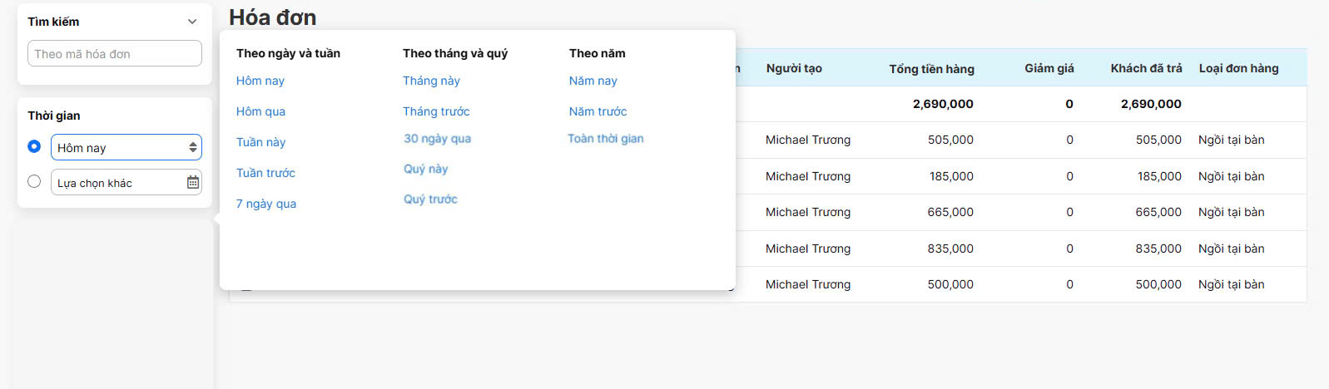1329x389 pixels.
Task: Click the Tổng tiền hàng column header
Action: pyautogui.click(x=931, y=68)
